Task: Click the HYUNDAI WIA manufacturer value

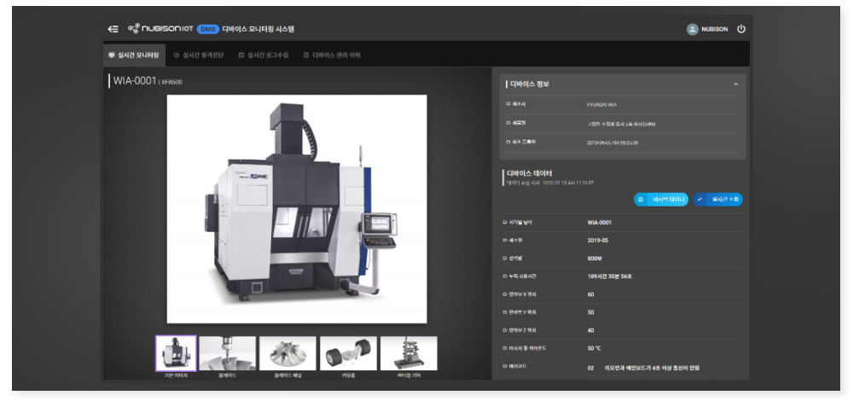Action: tap(601, 104)
